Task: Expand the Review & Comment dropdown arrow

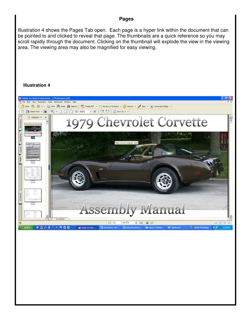Action: pos(121,106)
